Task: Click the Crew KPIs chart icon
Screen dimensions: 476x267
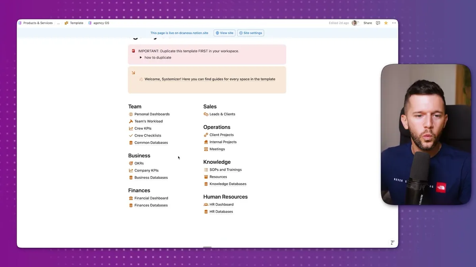Action: click(131, 128)
